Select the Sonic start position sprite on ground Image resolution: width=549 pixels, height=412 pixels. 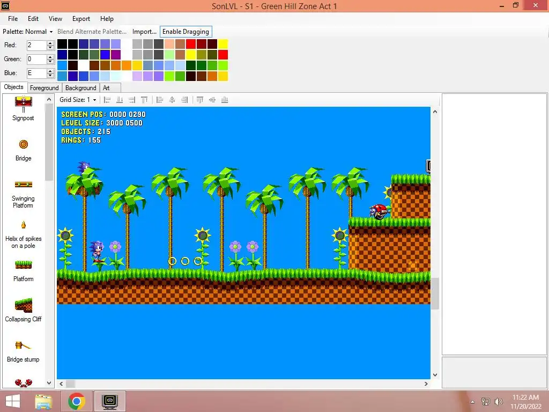click(x=97, y=251)
